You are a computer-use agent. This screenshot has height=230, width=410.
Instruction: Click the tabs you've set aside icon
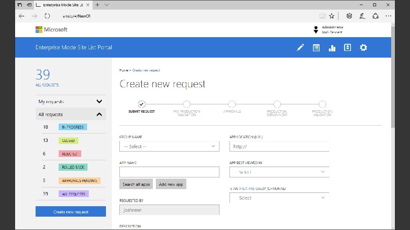(x=20, y=5)
